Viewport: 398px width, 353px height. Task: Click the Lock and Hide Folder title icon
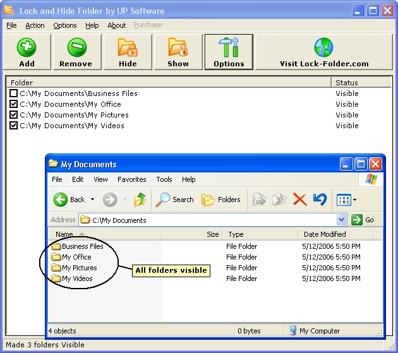(9, 10)
